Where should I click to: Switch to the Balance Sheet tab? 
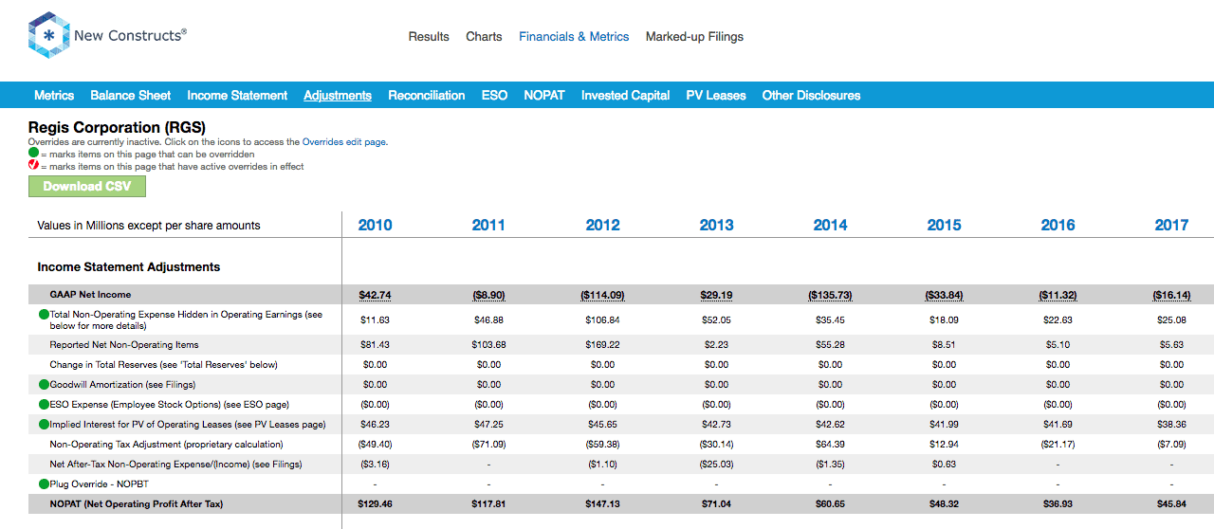131,96
